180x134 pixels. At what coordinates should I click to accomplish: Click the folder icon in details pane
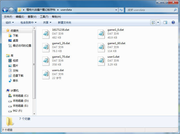(10, 121)
